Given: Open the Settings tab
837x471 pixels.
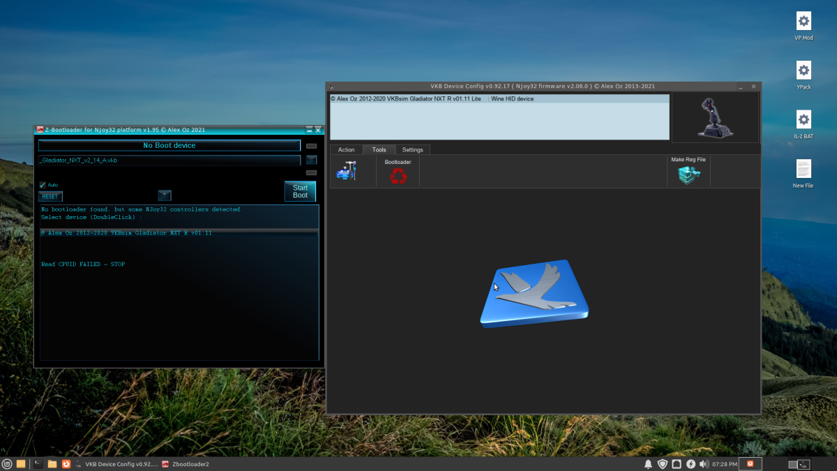Looking at the screenshot, I should 412,150.
